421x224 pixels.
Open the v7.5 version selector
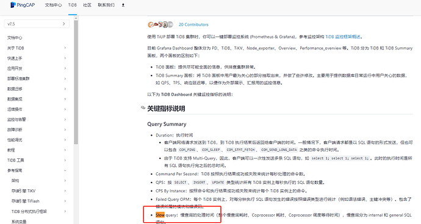[x=37, y=24]
